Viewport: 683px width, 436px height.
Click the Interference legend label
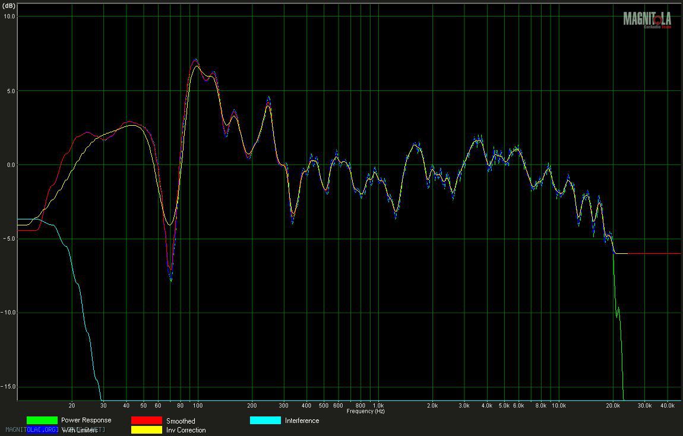click(x=302, y=421)
